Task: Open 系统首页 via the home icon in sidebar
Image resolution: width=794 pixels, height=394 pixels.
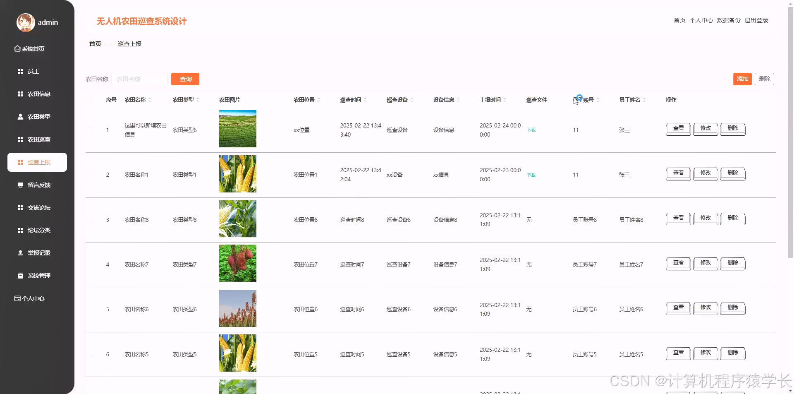Action: click(x=17, y=49)
